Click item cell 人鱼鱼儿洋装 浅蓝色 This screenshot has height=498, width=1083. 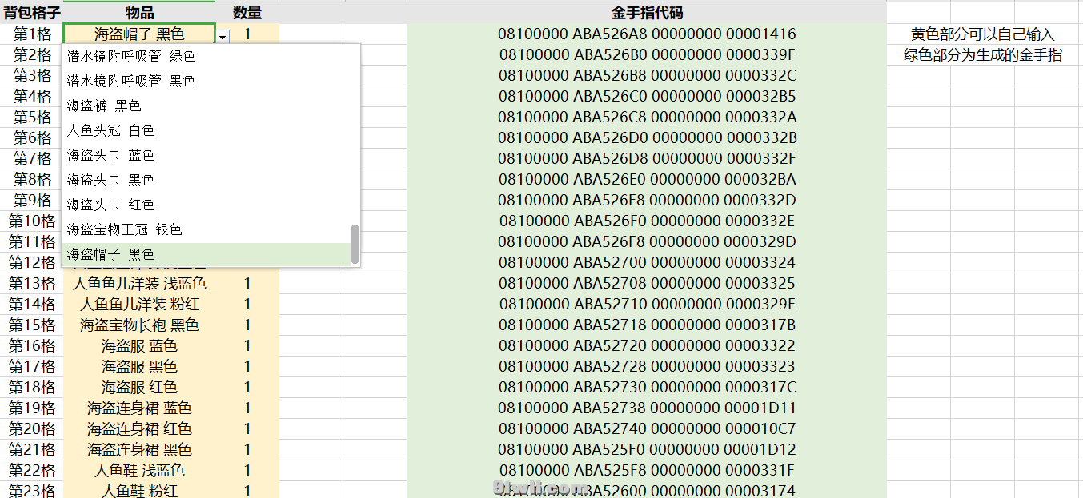139,283
